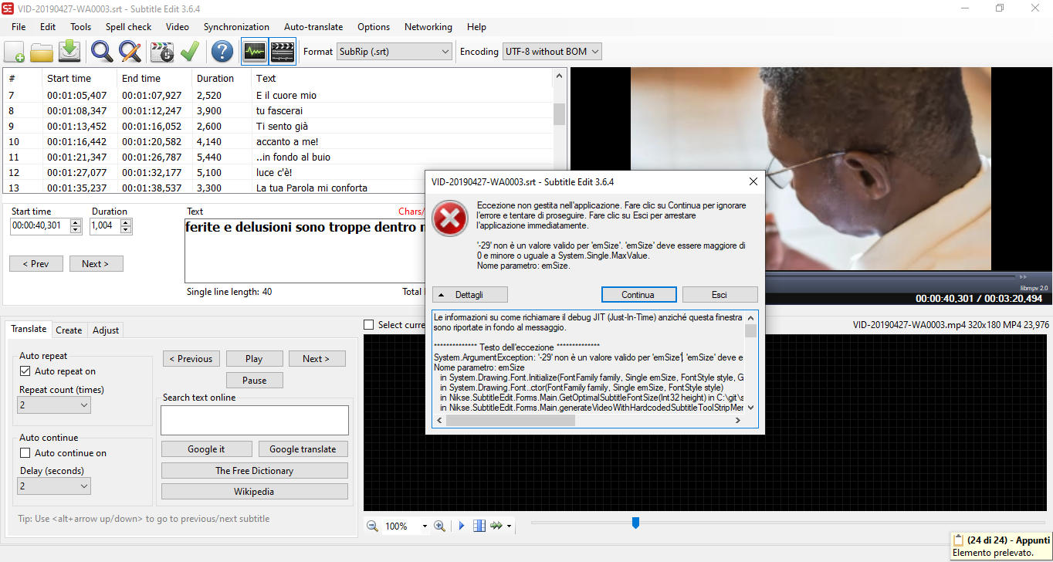Open the Help icon
Image resolution: width=1053 pixels, height=562 pixels.
click(x=222, y=52)
